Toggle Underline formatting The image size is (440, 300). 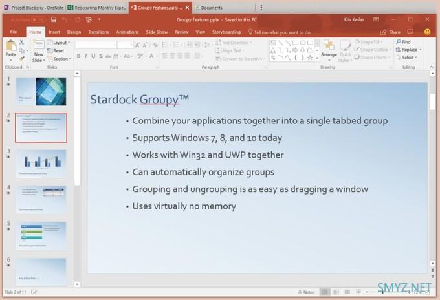pos(93,56)
